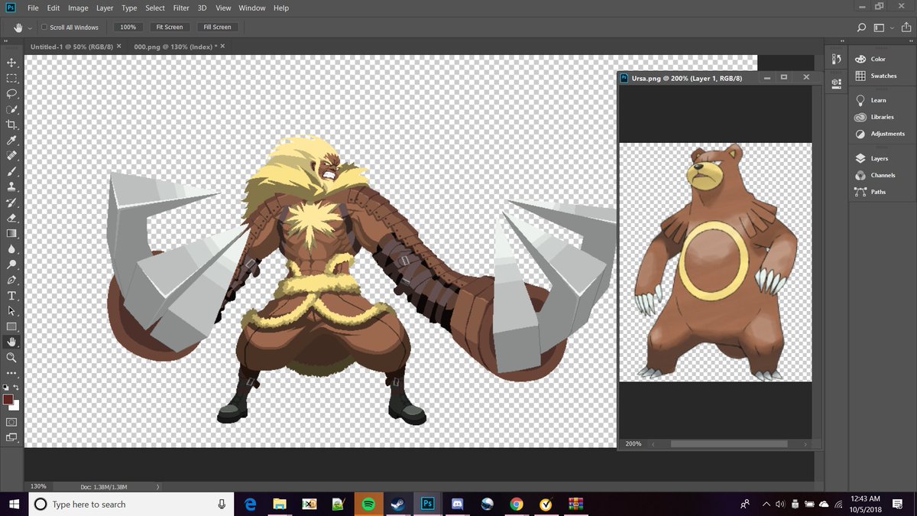Select the Rectangular Marquee tool
Viewport: 917px width, 516px height.
pyautogui.click(x=11, y=78)
